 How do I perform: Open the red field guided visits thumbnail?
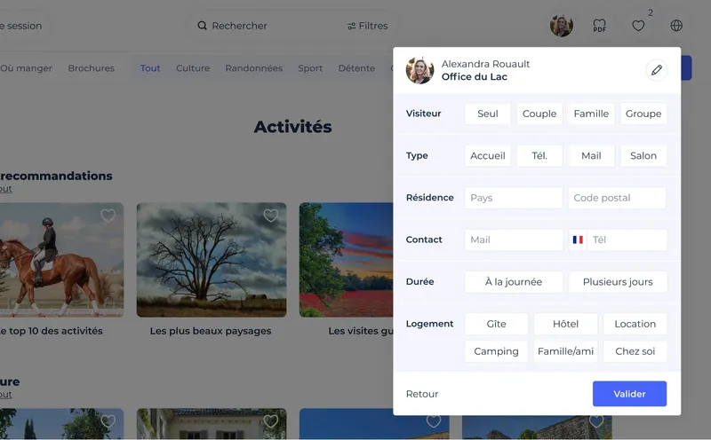click(346, 260)
